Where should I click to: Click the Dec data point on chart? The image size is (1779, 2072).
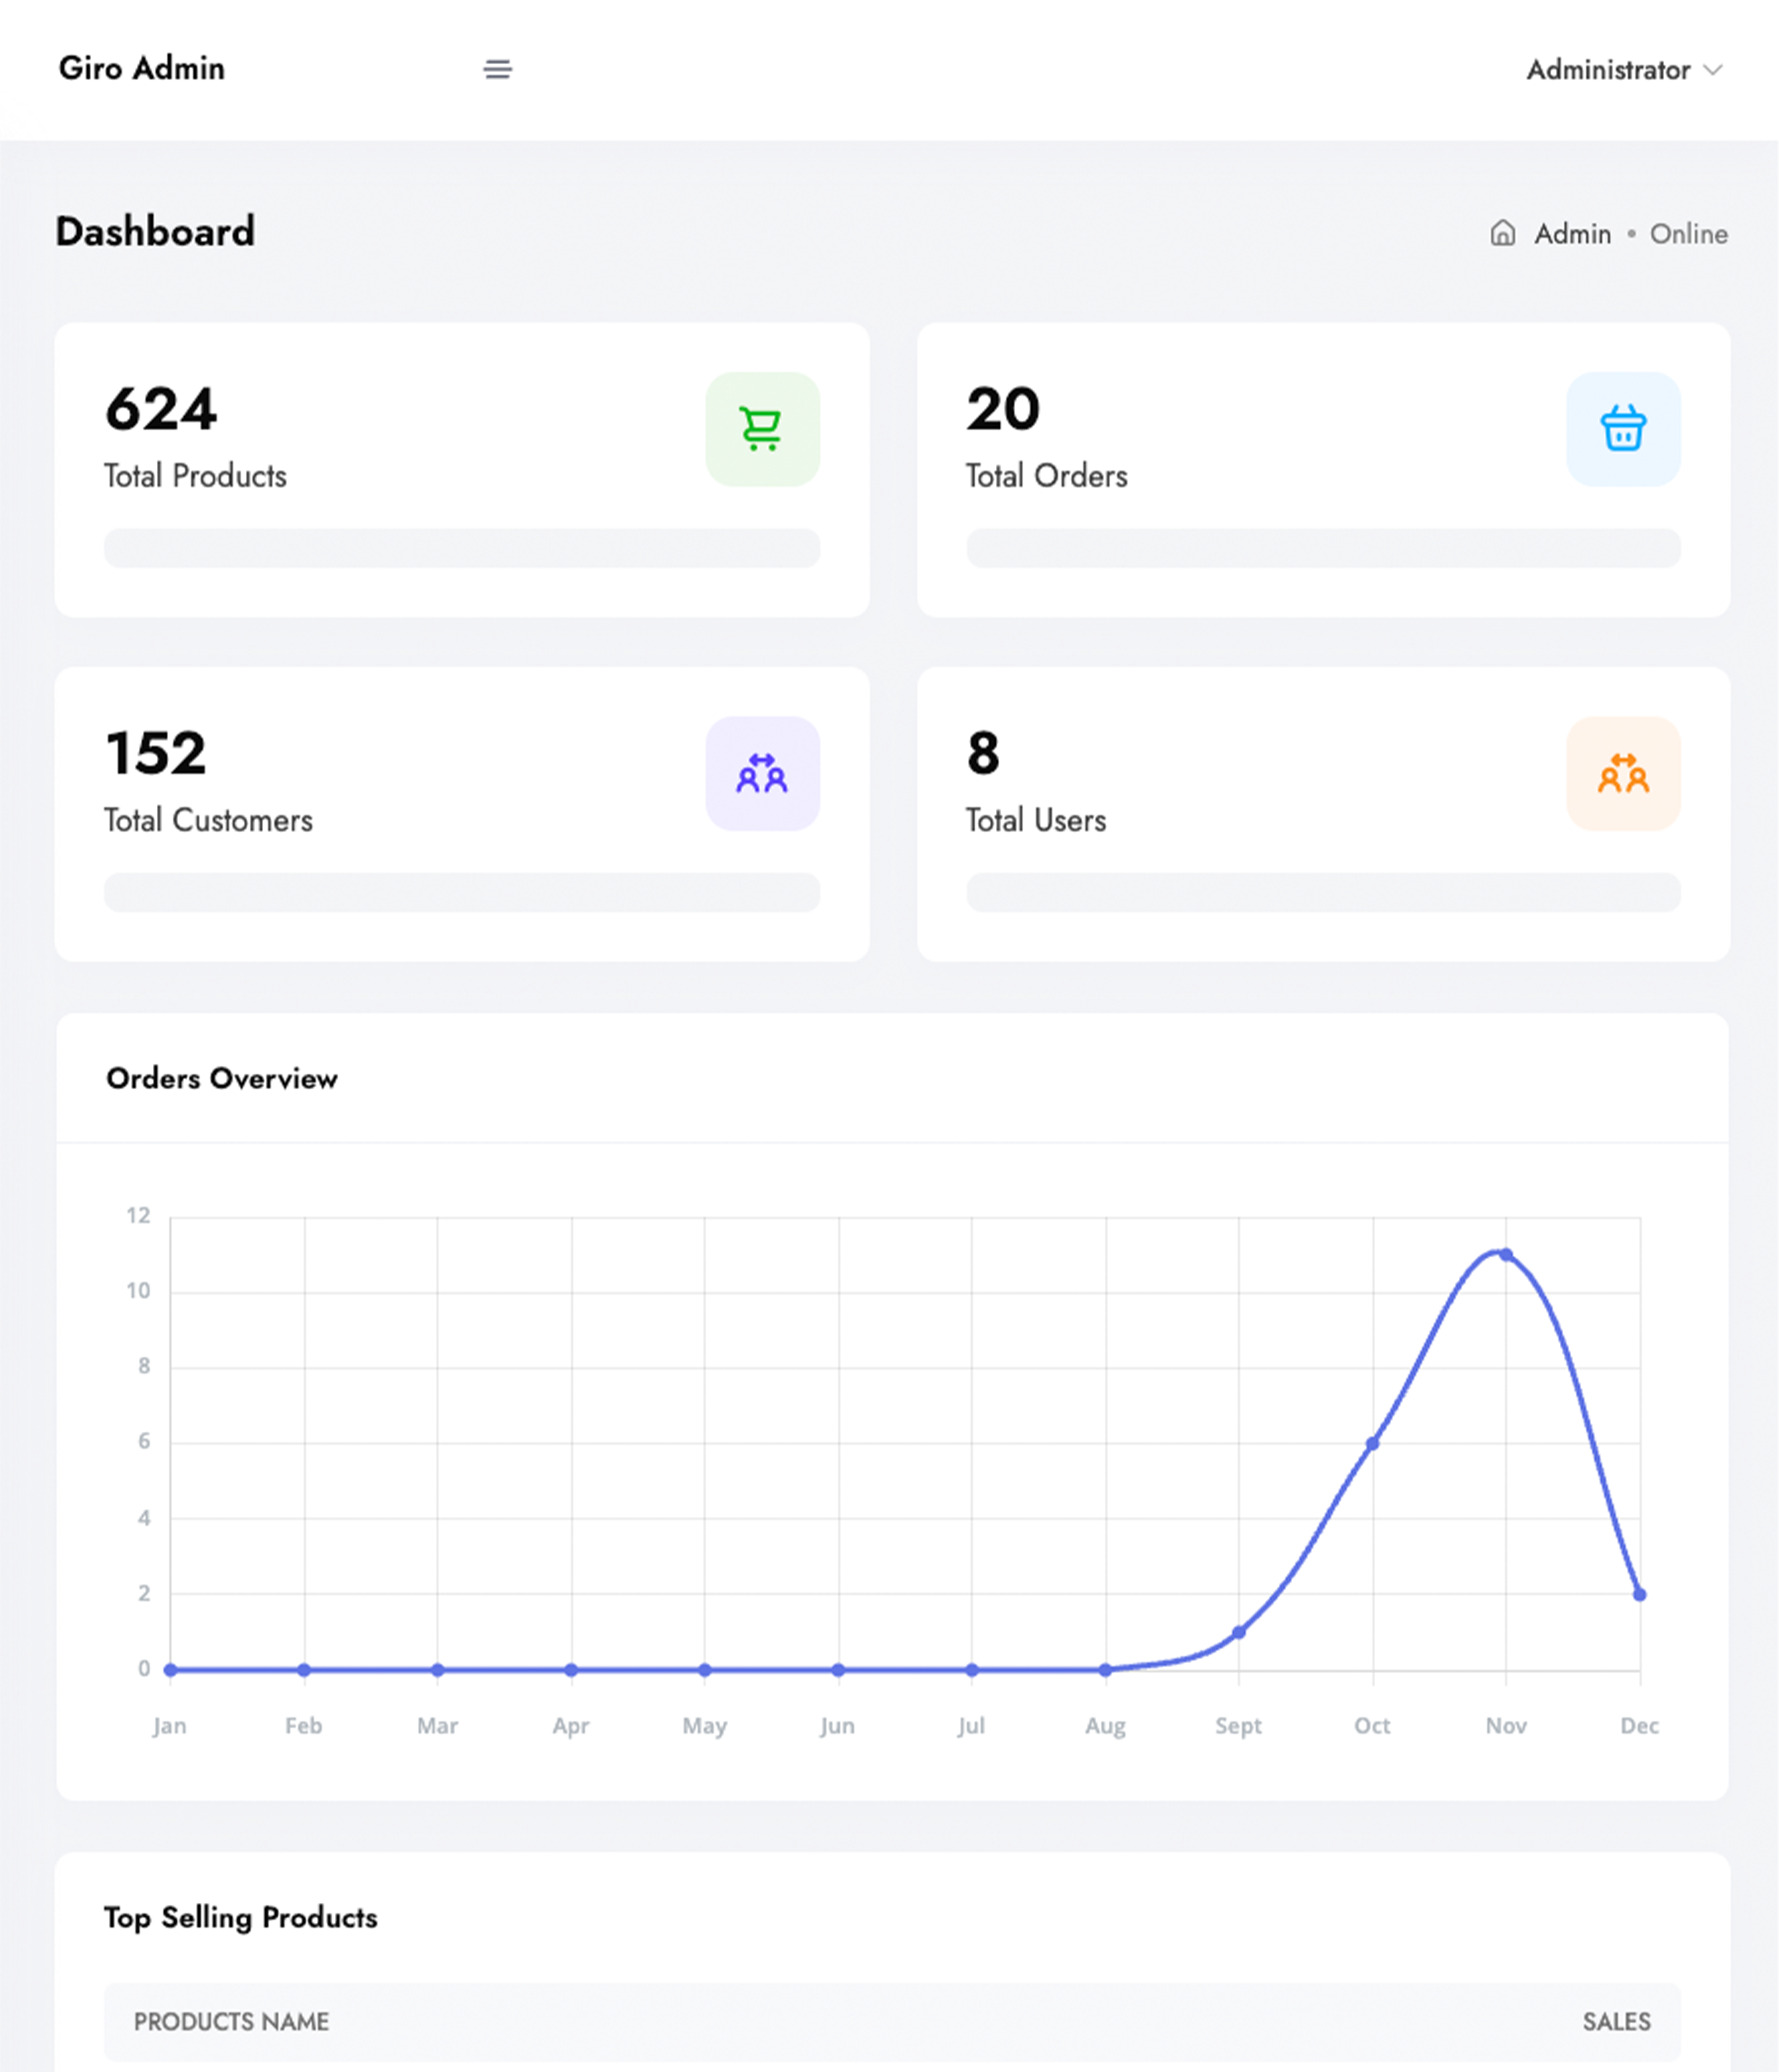pos(1639,1594)
